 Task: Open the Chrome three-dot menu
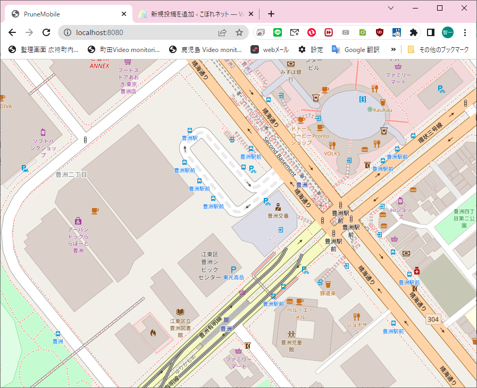point(465,32)
